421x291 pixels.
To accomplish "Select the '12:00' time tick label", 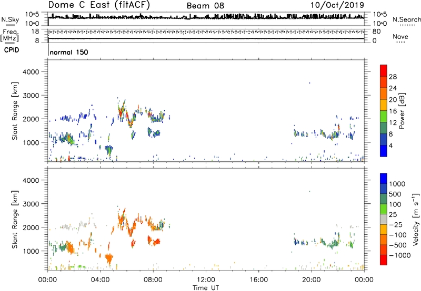I will click(206, 280).
